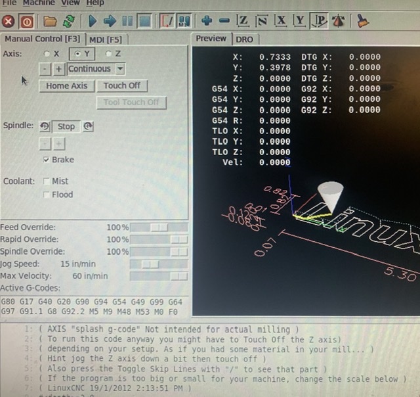Viewport: 420px width, 397px height.
Task: Toggle the rotate/pan mode icon
Action: tap(338, 21)
